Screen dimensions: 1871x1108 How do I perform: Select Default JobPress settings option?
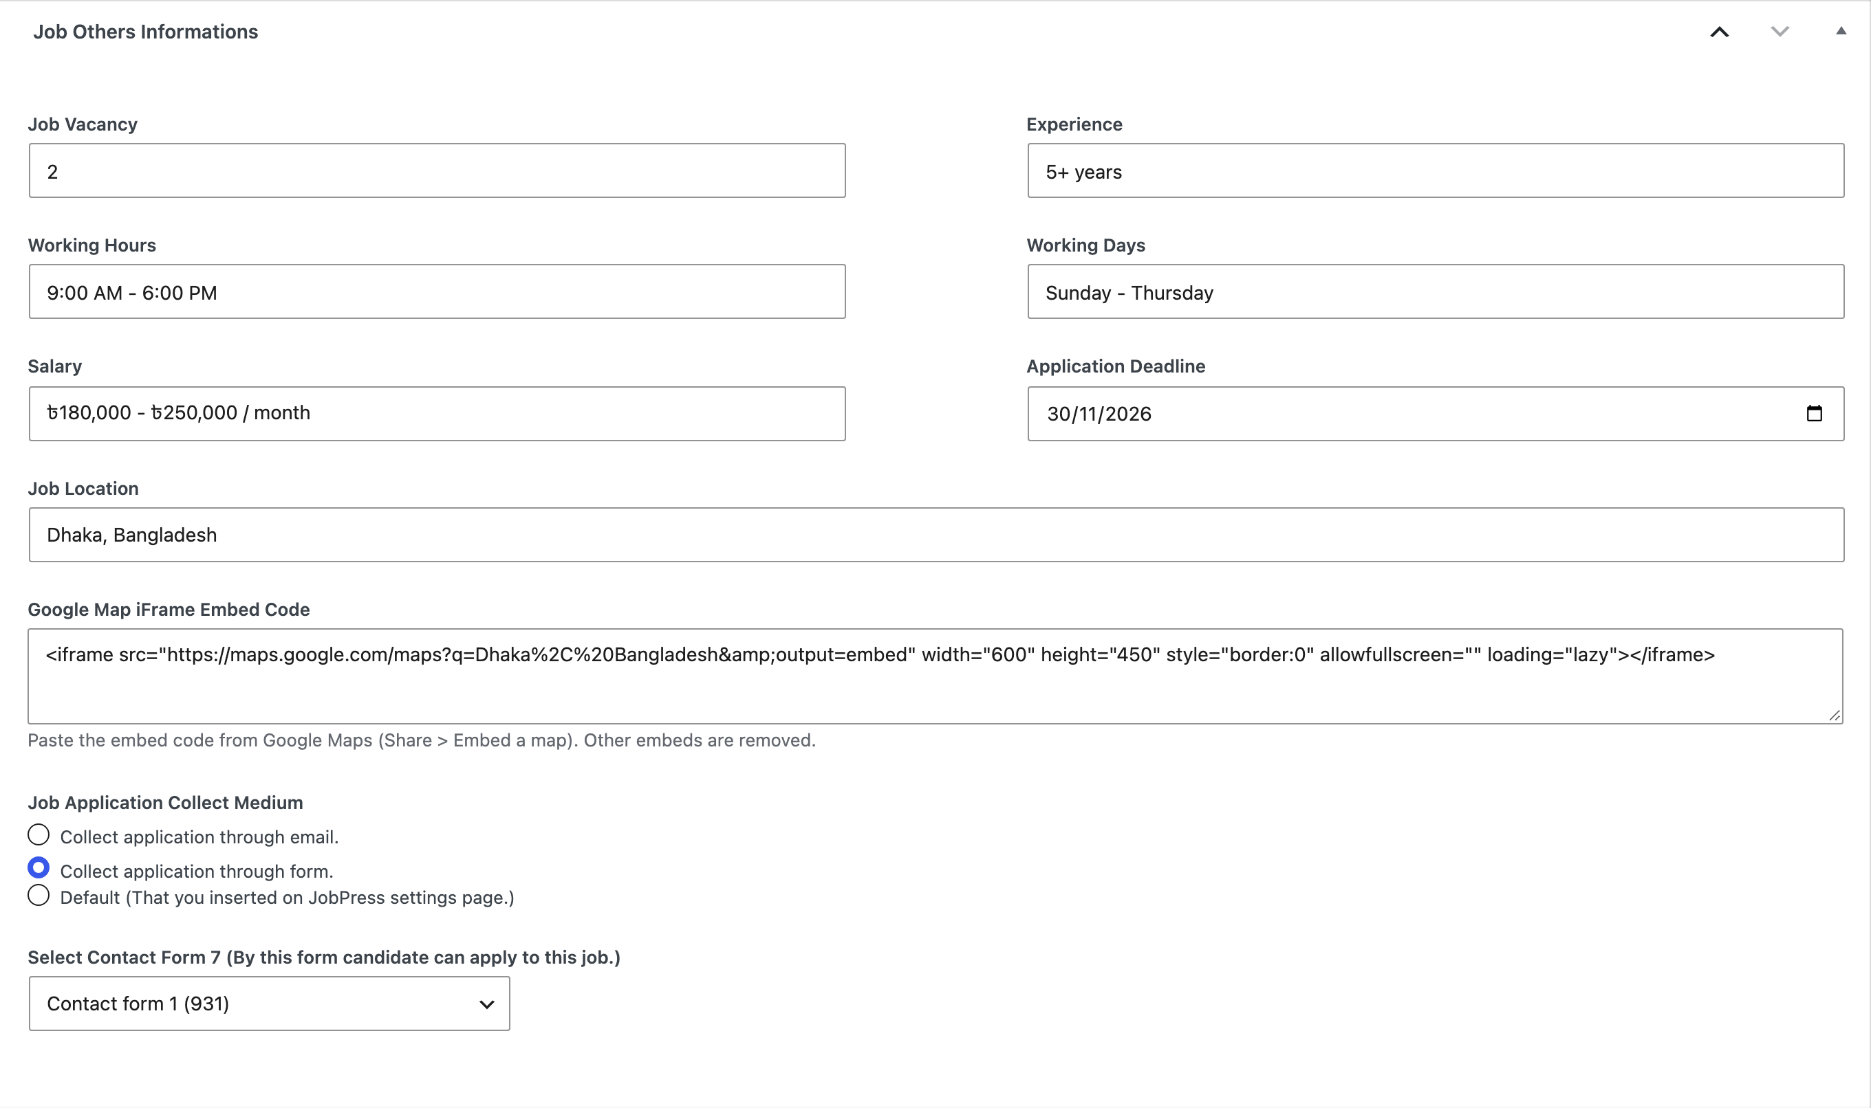click(x=39, y=895)
